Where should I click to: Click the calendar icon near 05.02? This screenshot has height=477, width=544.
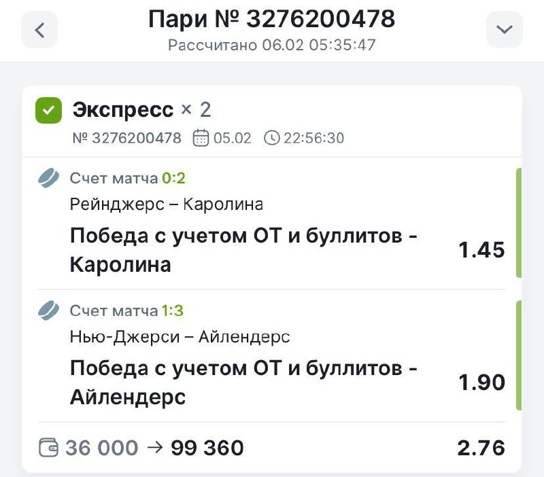point(201,139)
